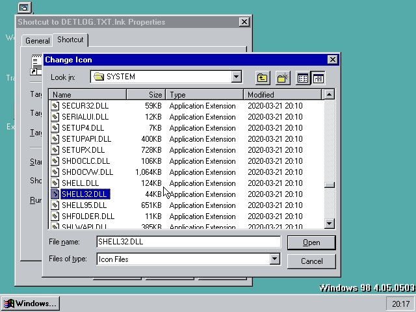
Task: Select the SHELL95.DLL file icon
Action: tap(56, 205)
